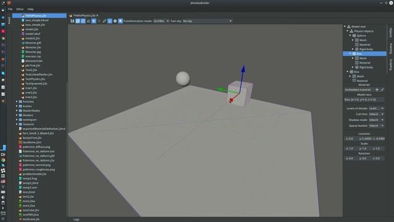The image size is (394, 222).
Task: Expand the ShaderNodes folder
Action: (17, 111)
